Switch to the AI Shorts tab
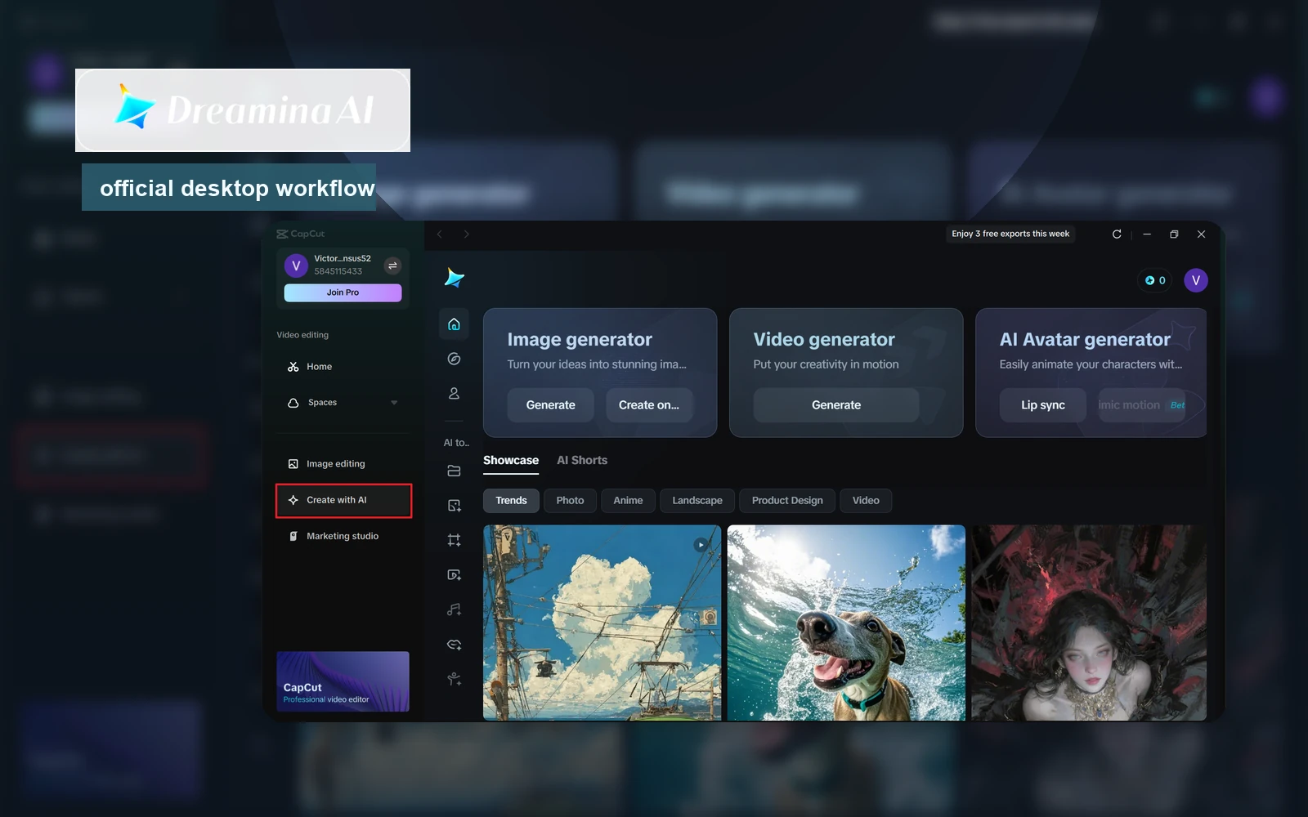 point(582,461)
